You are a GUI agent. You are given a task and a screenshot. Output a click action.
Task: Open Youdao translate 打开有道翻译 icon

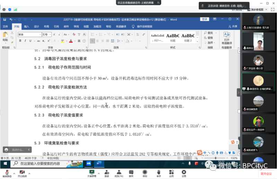(x=227, y=38)
